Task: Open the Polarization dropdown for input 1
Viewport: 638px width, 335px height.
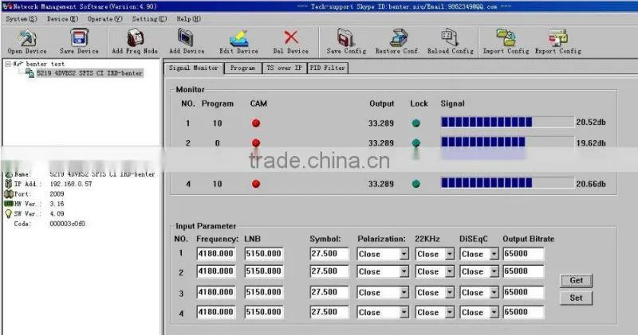Action: pyautogui.click(x=404, y=254)
